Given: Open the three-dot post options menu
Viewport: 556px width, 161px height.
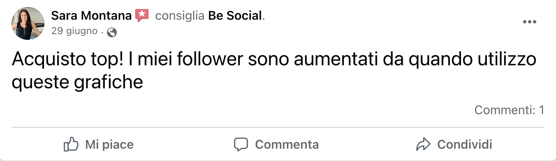Looking at the screenshot, I should point(530,22).
